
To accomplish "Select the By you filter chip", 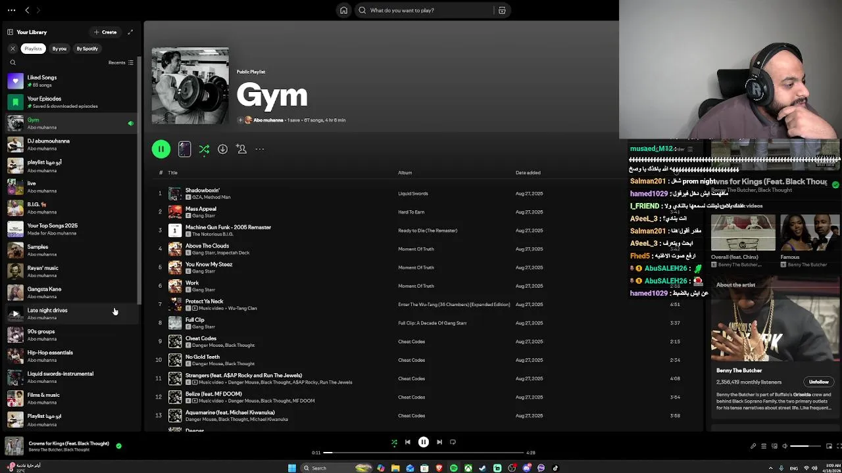I will (x=59, y=49).
